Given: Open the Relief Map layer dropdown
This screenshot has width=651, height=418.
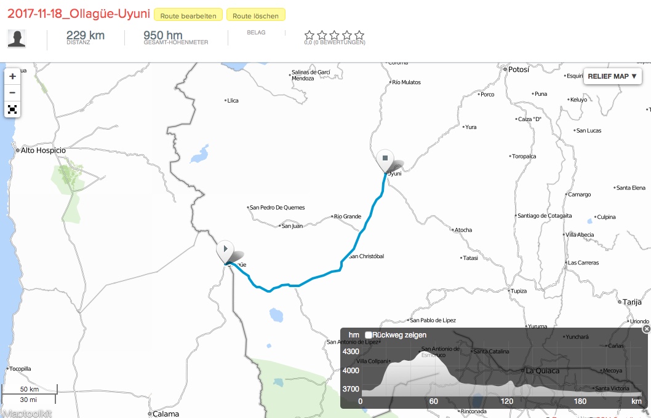Looking at the screenshot, I should tap(612, 76).
